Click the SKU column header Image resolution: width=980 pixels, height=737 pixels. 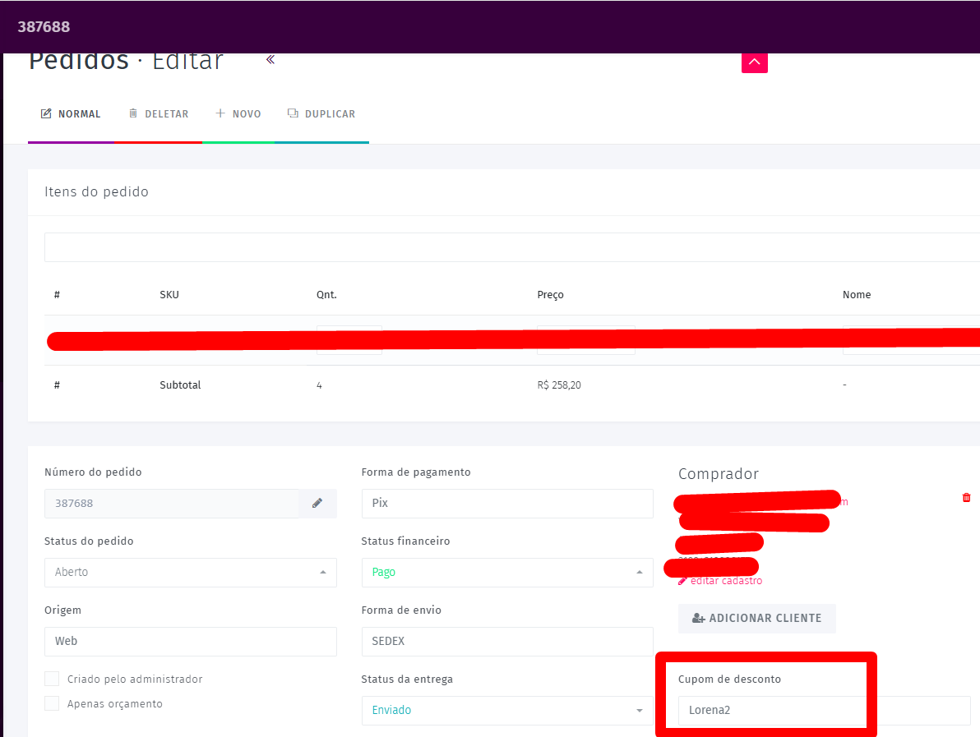169,295
